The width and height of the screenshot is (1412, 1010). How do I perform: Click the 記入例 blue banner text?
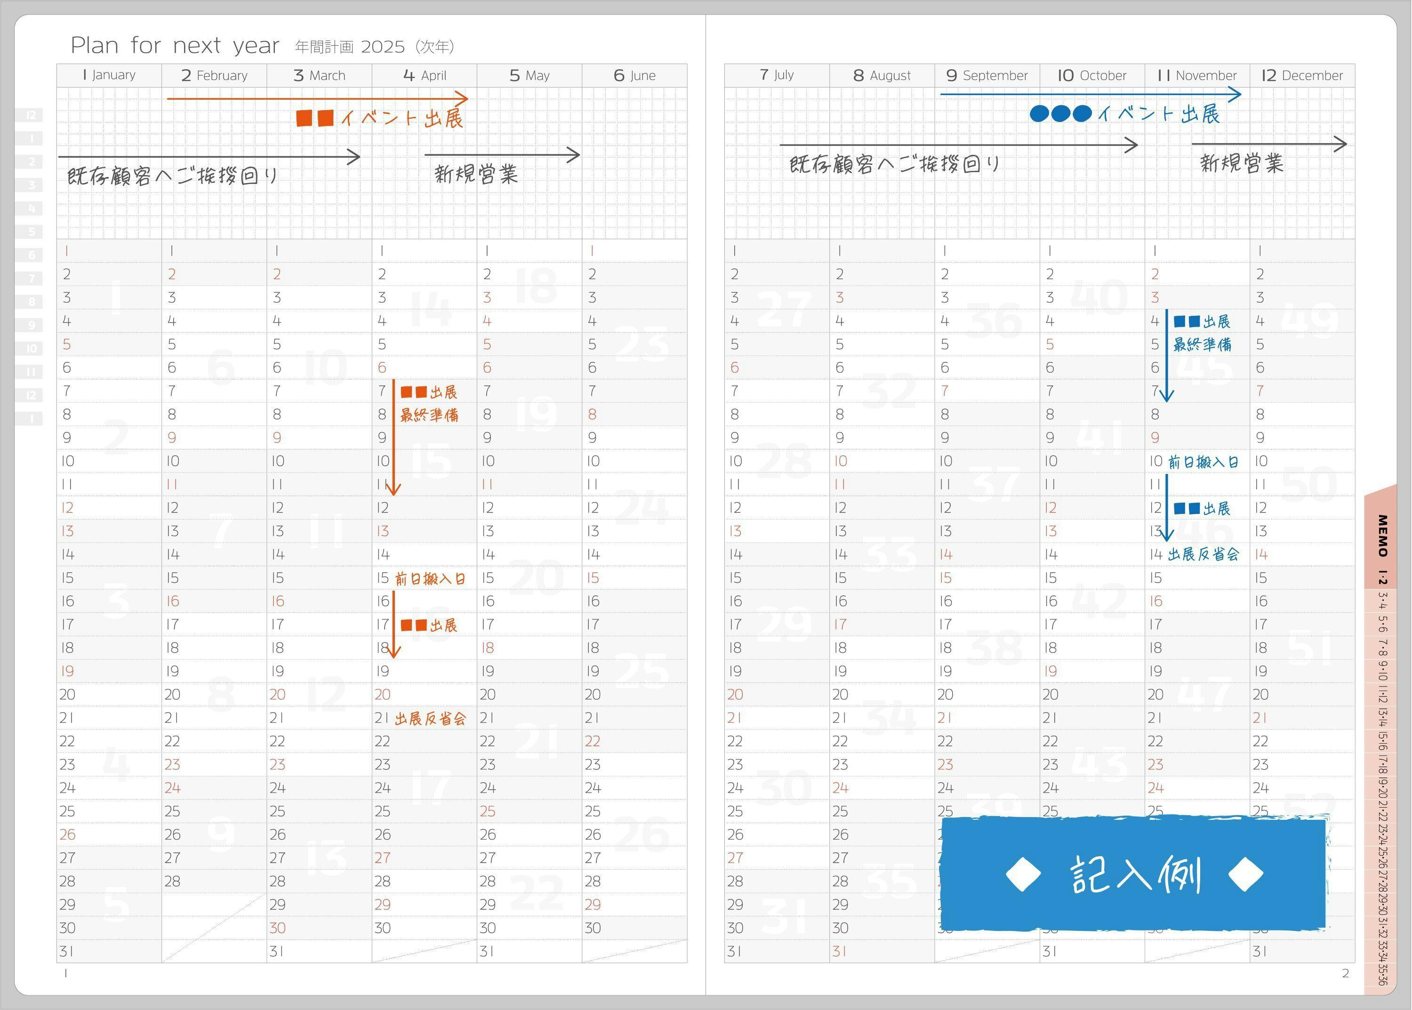1135,874
